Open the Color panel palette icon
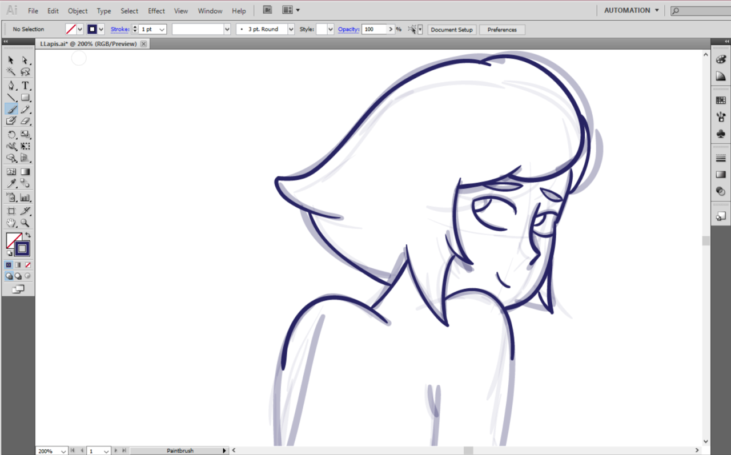 tap(721, 59)
